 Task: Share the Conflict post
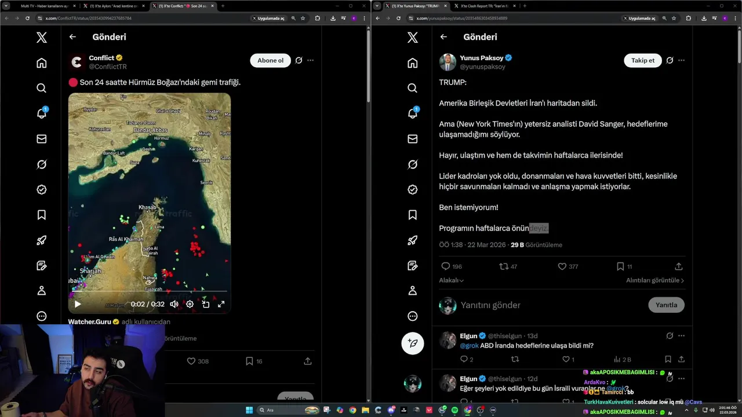pyautogui.click(x=308, y=361)
